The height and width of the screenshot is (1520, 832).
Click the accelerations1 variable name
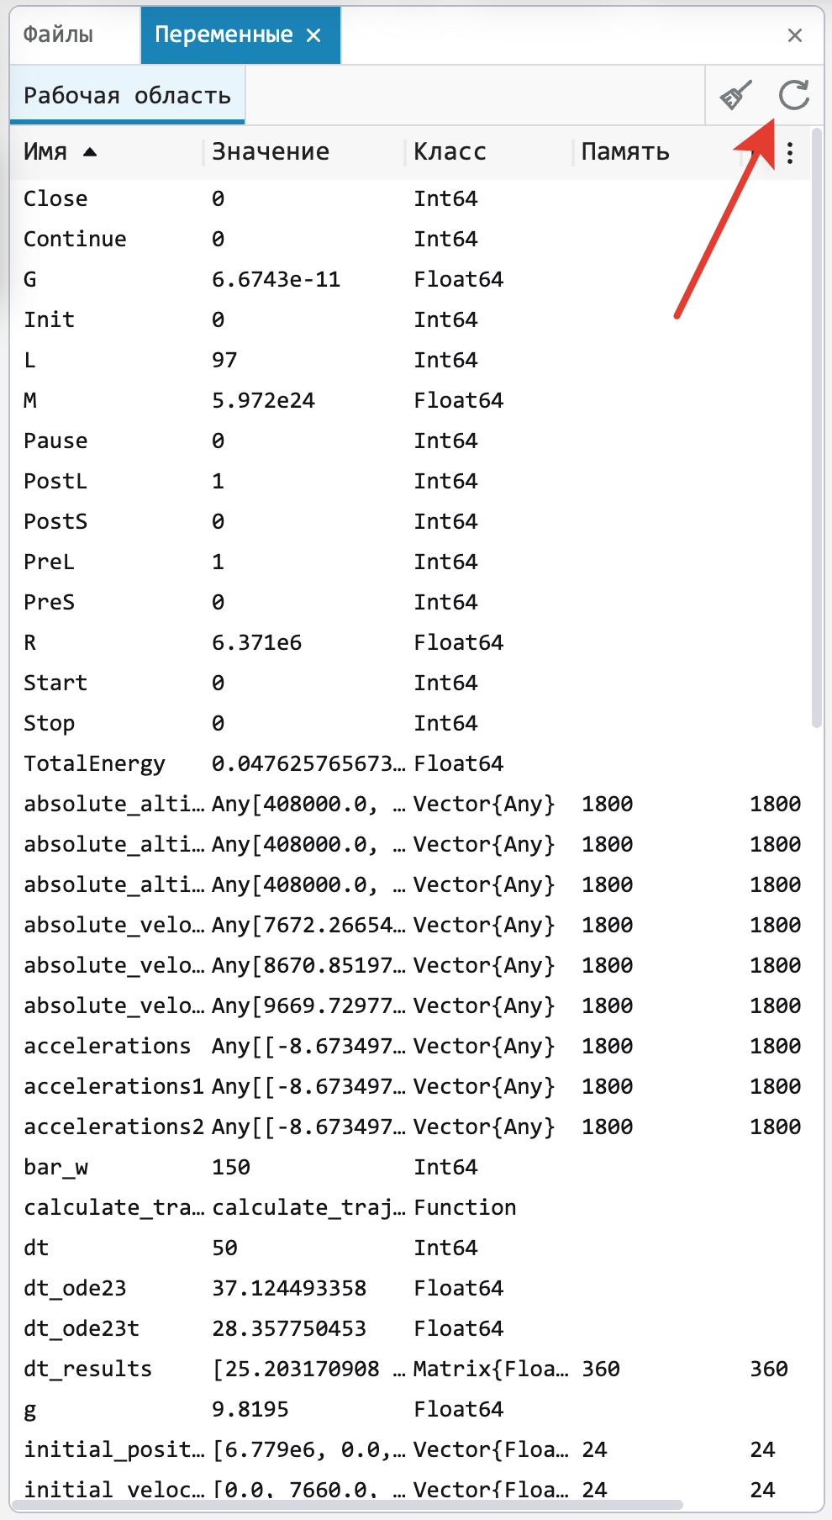coord(113,1086)
